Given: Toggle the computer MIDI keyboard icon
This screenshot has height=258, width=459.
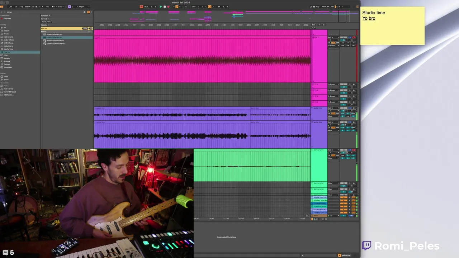Looking at the screenshot, I should [x=314, y=6].
